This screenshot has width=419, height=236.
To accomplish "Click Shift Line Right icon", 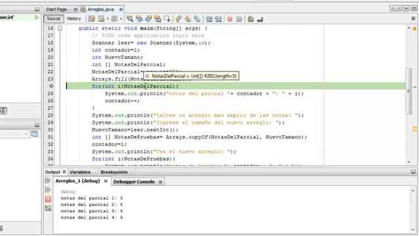I will coord(218,19).
